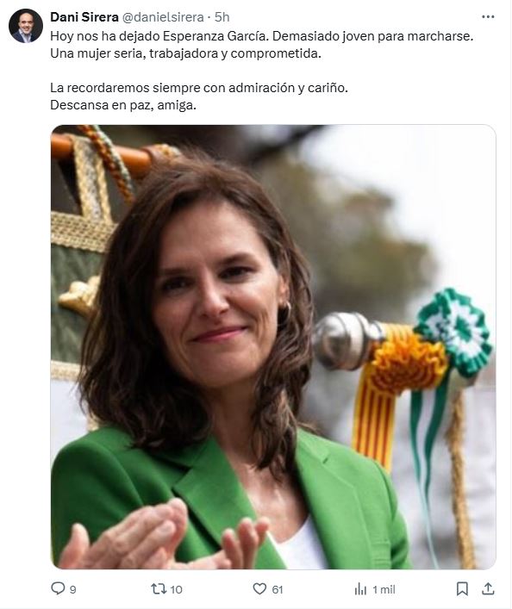Click the reply speech bubble icon
Viewport: 512px width, 609px height.
point(58,588)
